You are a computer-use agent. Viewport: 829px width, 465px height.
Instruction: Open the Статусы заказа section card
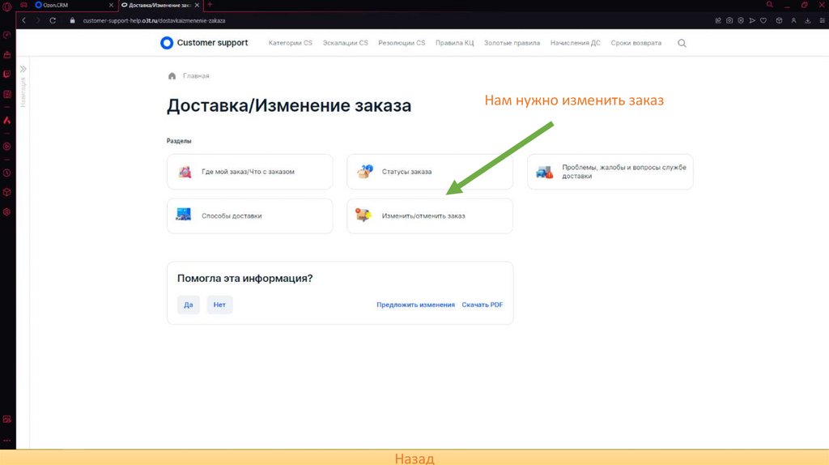pyautogui.click(x=430, y=172)
